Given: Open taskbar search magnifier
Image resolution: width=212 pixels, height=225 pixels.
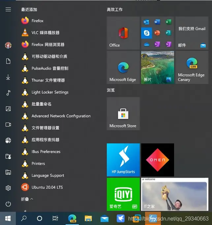Looking at the screenshot, I should [x=24, y=218].
